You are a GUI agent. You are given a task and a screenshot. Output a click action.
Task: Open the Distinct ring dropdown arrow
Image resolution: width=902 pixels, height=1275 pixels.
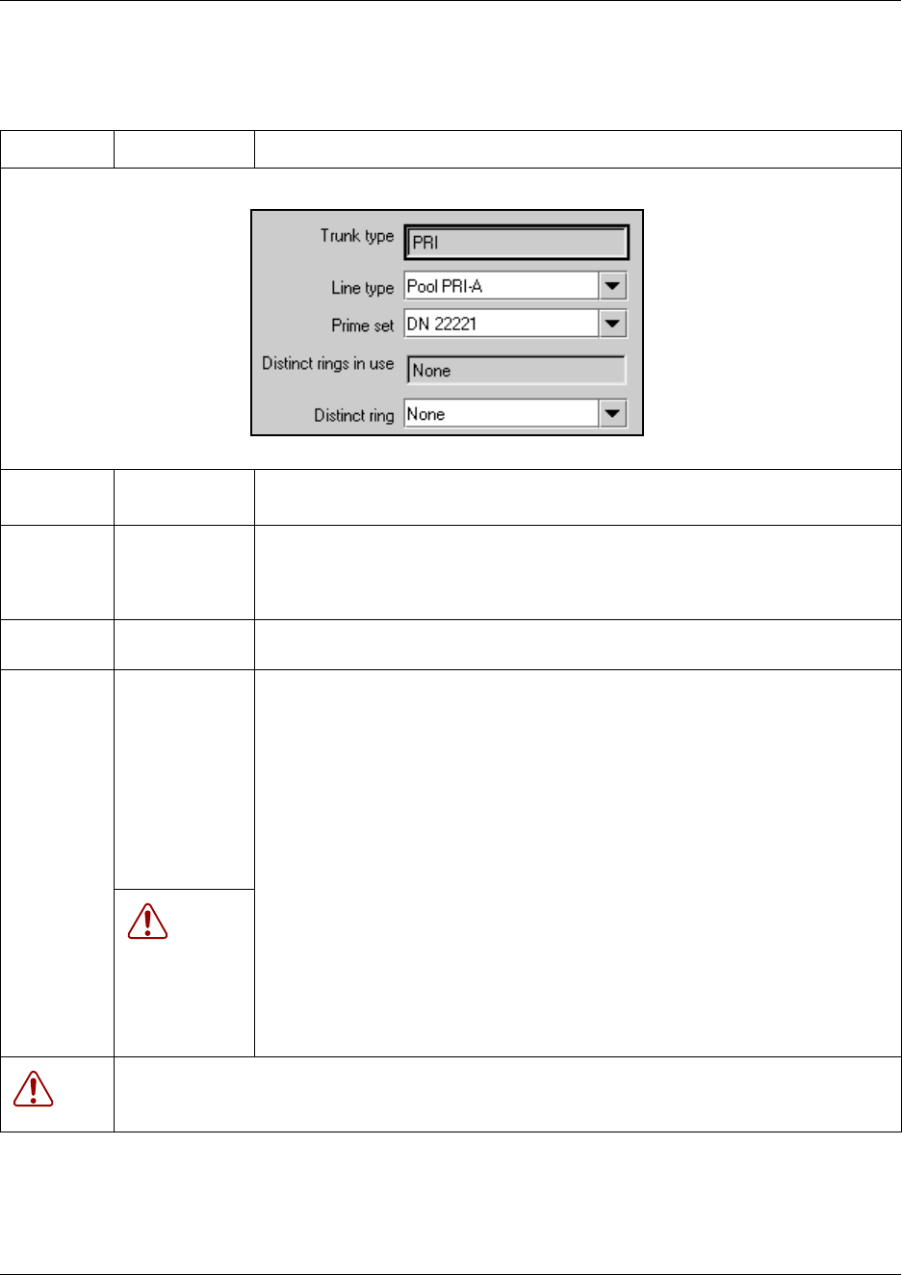(x=612, y=414)
